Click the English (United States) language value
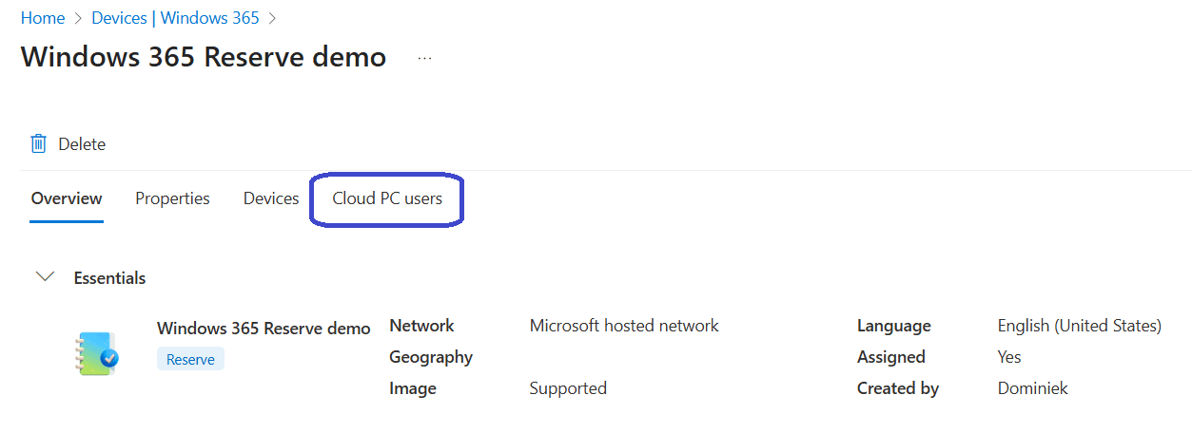The width and height of the screenshot is (1192, 433). [x=1079, y=326]
